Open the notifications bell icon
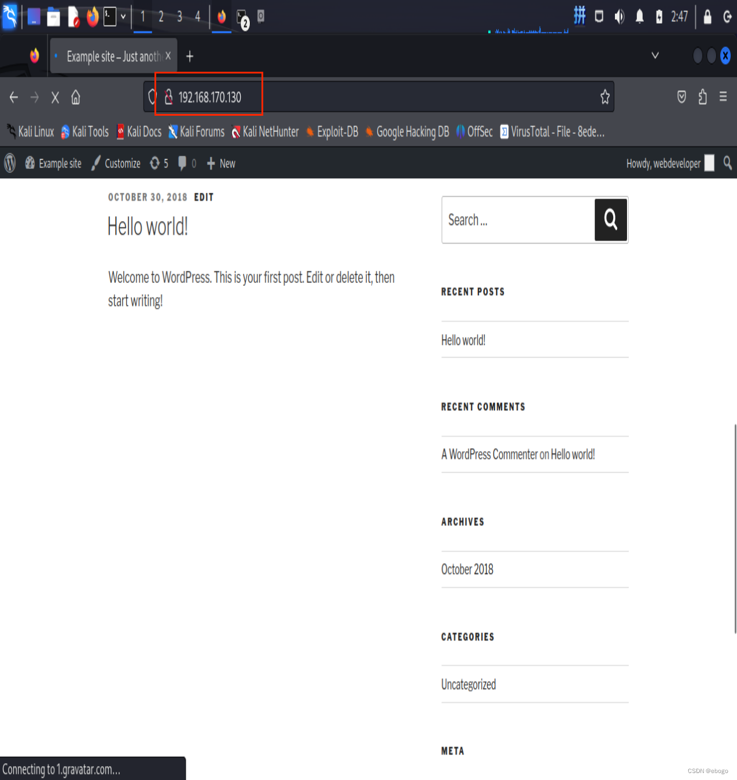The height and width of the screenshot is (780, 737). 639,16
